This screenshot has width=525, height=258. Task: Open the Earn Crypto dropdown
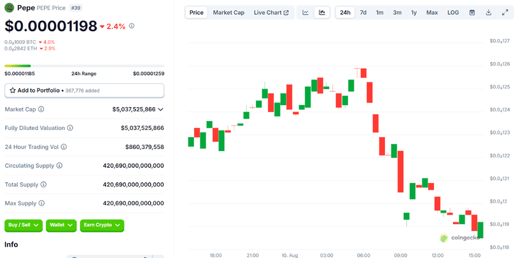click(x=102, y=225)
